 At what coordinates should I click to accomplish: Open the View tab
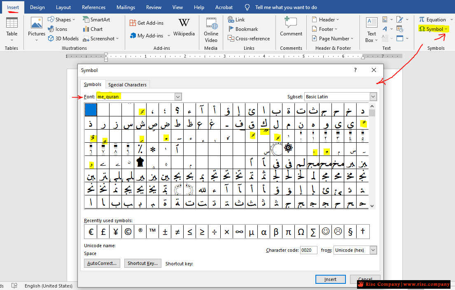(177, 7)
